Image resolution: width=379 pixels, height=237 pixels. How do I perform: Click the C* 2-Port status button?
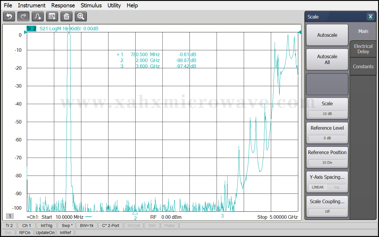(x=111, y=226)
